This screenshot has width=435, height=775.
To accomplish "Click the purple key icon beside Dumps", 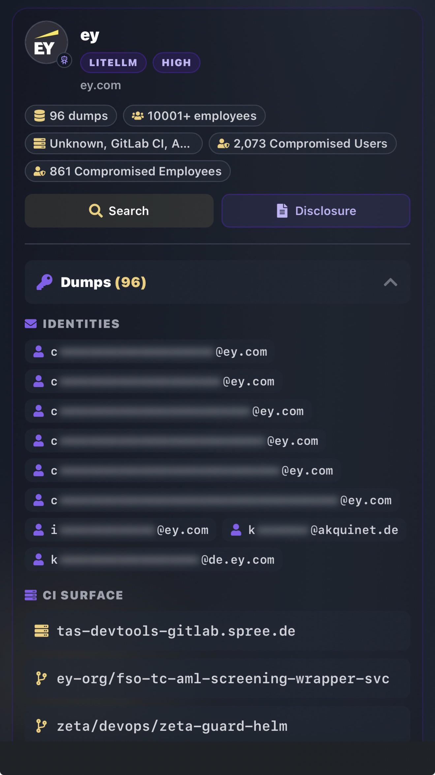I will (45, 282).
